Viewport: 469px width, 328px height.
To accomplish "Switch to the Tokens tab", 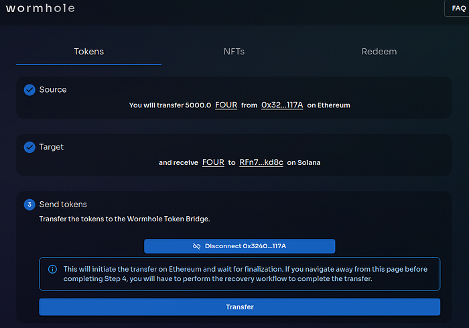I will tap(88, 52).
